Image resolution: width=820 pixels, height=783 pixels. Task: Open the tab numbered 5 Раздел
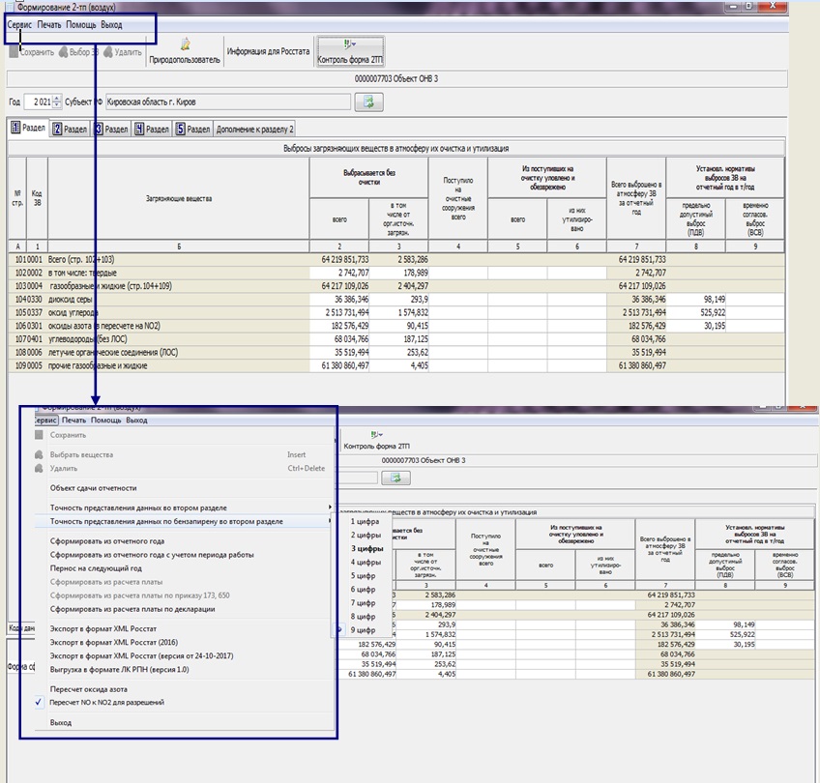pyautogui.click(x=192, y=129)
